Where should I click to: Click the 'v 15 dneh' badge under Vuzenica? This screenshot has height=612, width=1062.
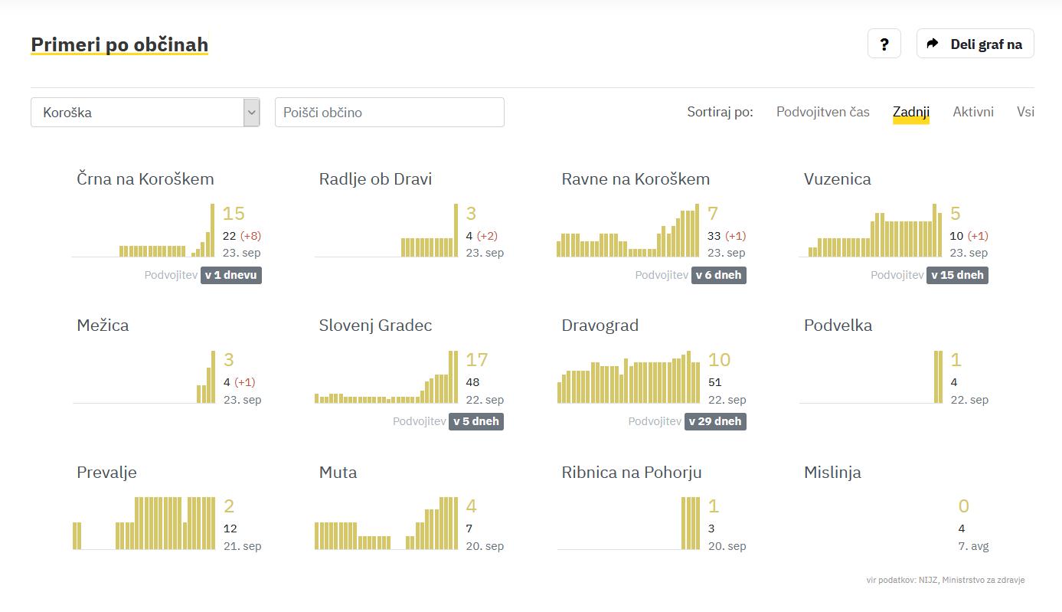[x=957, y=275]
